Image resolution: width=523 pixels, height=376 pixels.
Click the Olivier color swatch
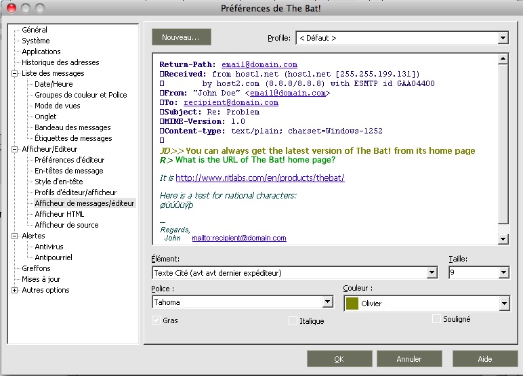pos(352,304)
